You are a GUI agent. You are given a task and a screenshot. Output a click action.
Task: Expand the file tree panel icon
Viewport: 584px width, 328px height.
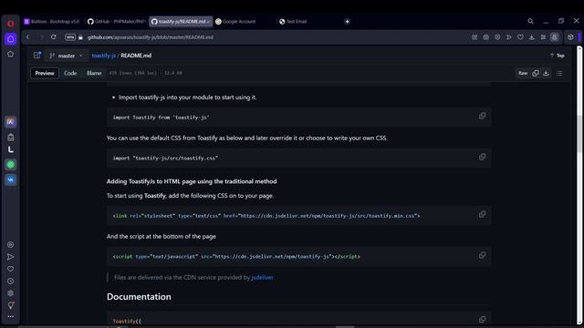[x=36, y=56]
